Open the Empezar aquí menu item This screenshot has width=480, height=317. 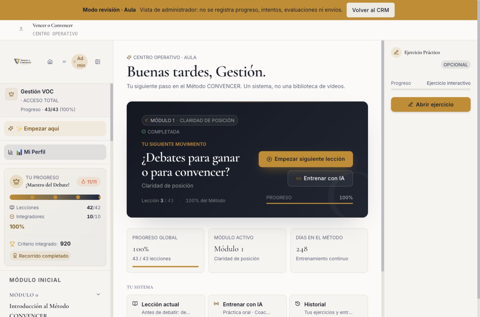(x=55, y=128)
